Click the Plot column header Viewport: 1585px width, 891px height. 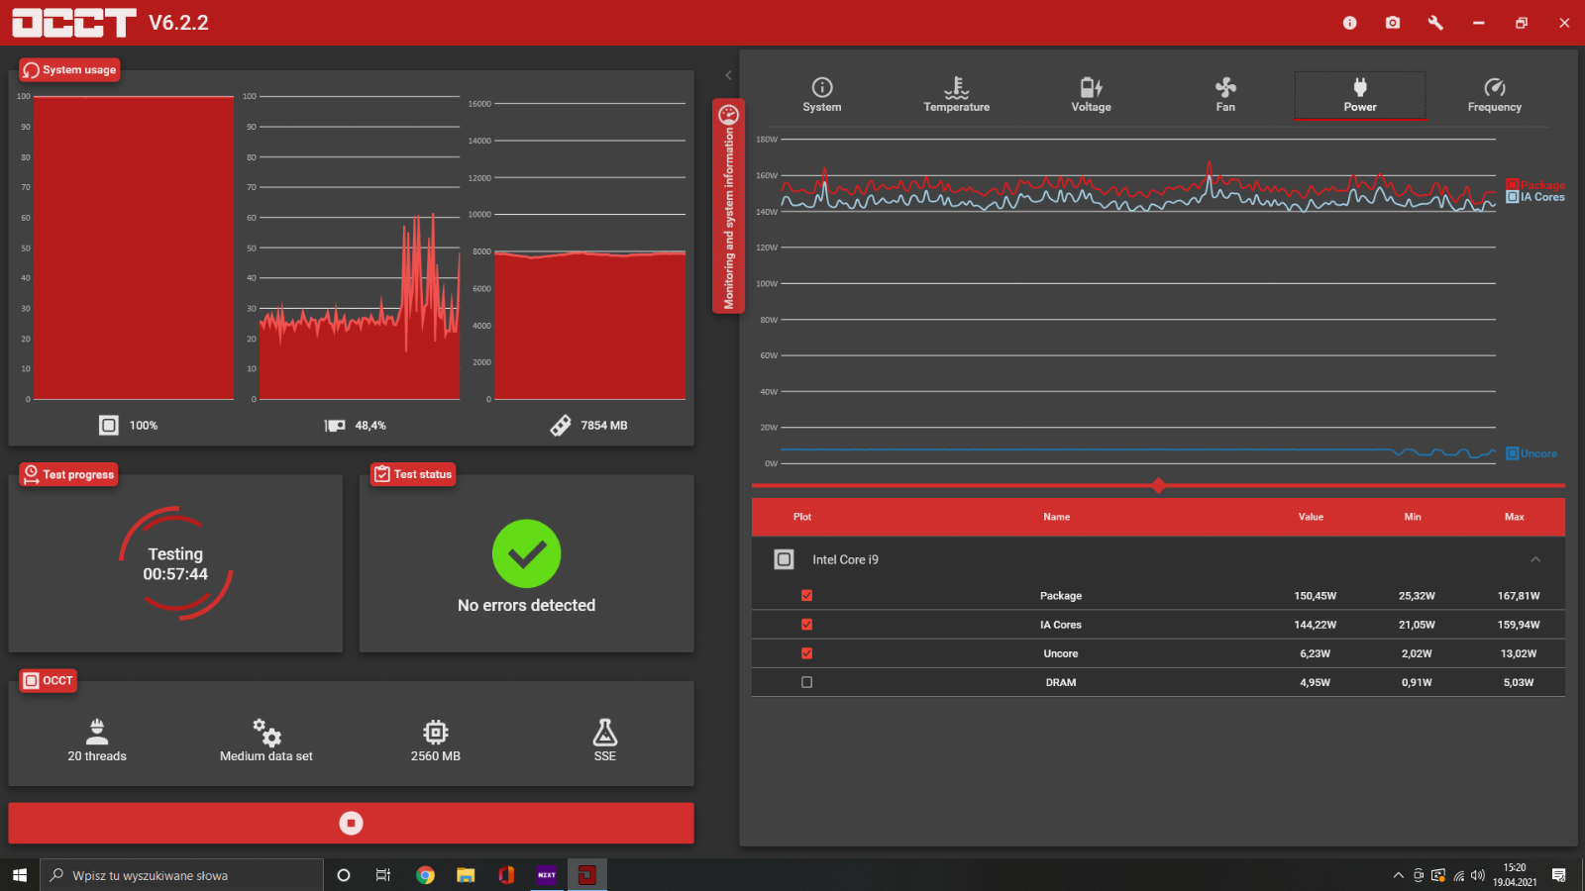coord(802,517)
